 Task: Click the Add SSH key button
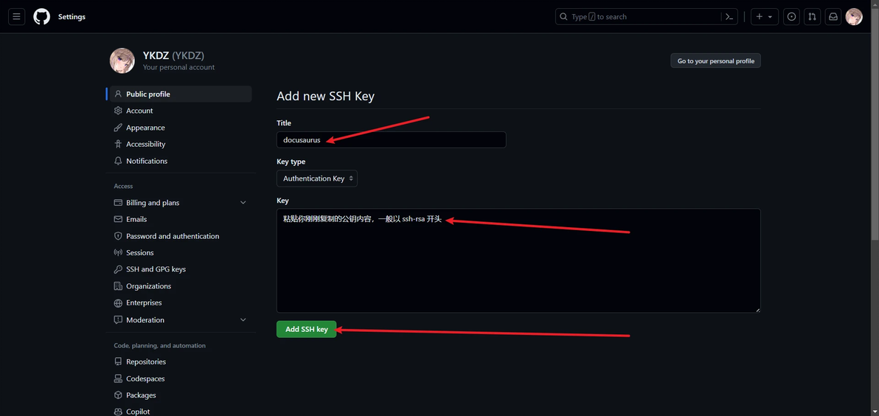pos(306,329)
